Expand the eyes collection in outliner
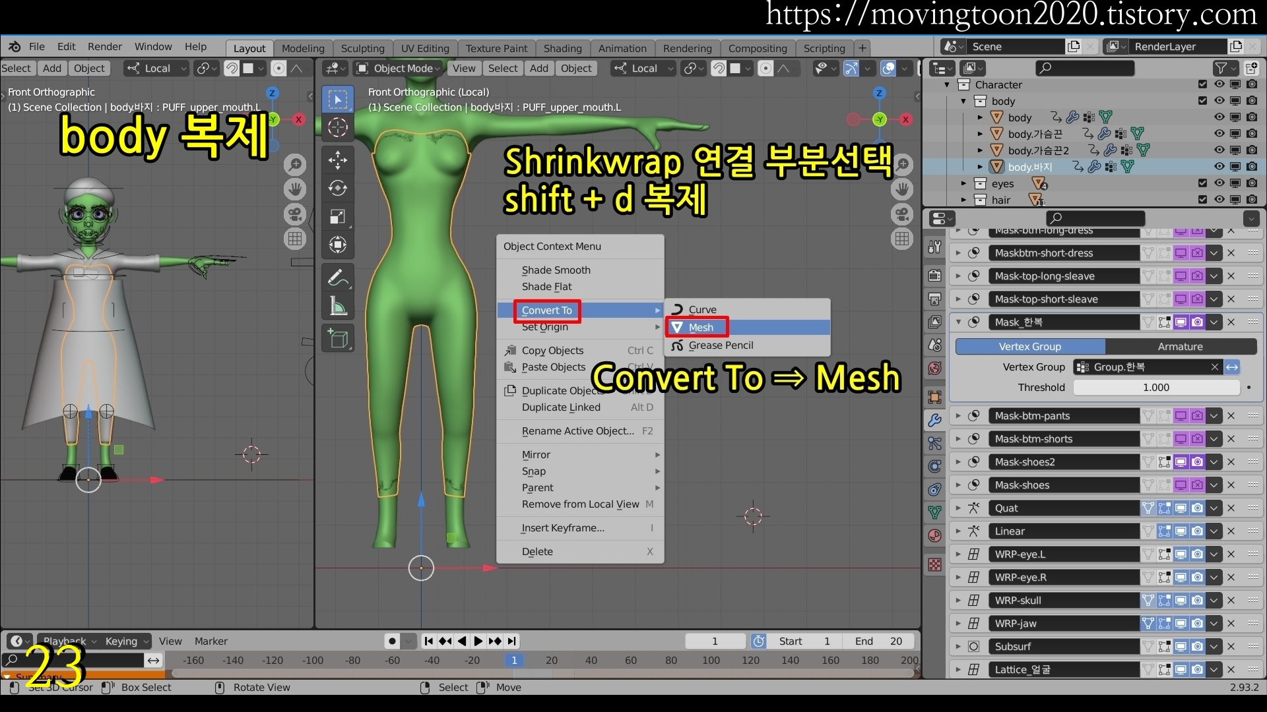 click(x=963, y=183)
